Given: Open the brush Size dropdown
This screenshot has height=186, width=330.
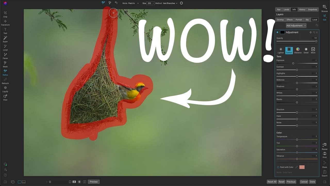Looking at the screenshot, I should (x=151, y=3).
